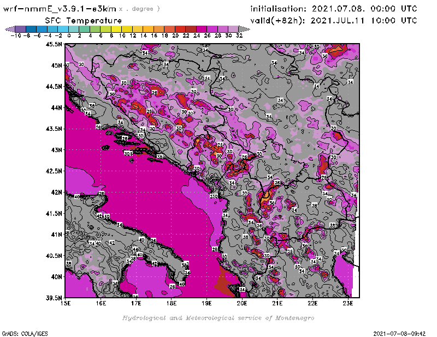This screenshot has width=437, height=337.
Task: Click the 18E longitude axis label
Action: [172, 303]
